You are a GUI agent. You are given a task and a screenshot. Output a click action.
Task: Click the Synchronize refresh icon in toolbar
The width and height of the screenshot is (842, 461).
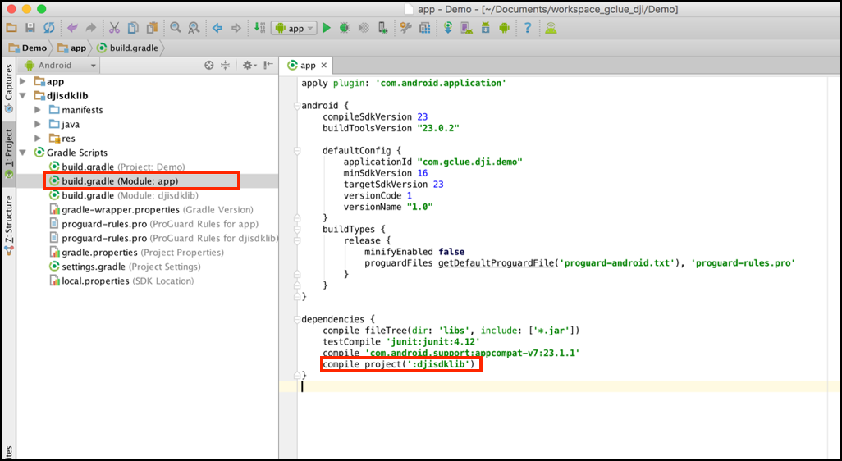[x=49, y=28]
